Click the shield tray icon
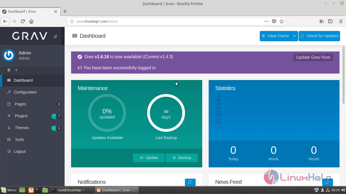Viewport: 346px width, 194px height. (x=317, y=190)
